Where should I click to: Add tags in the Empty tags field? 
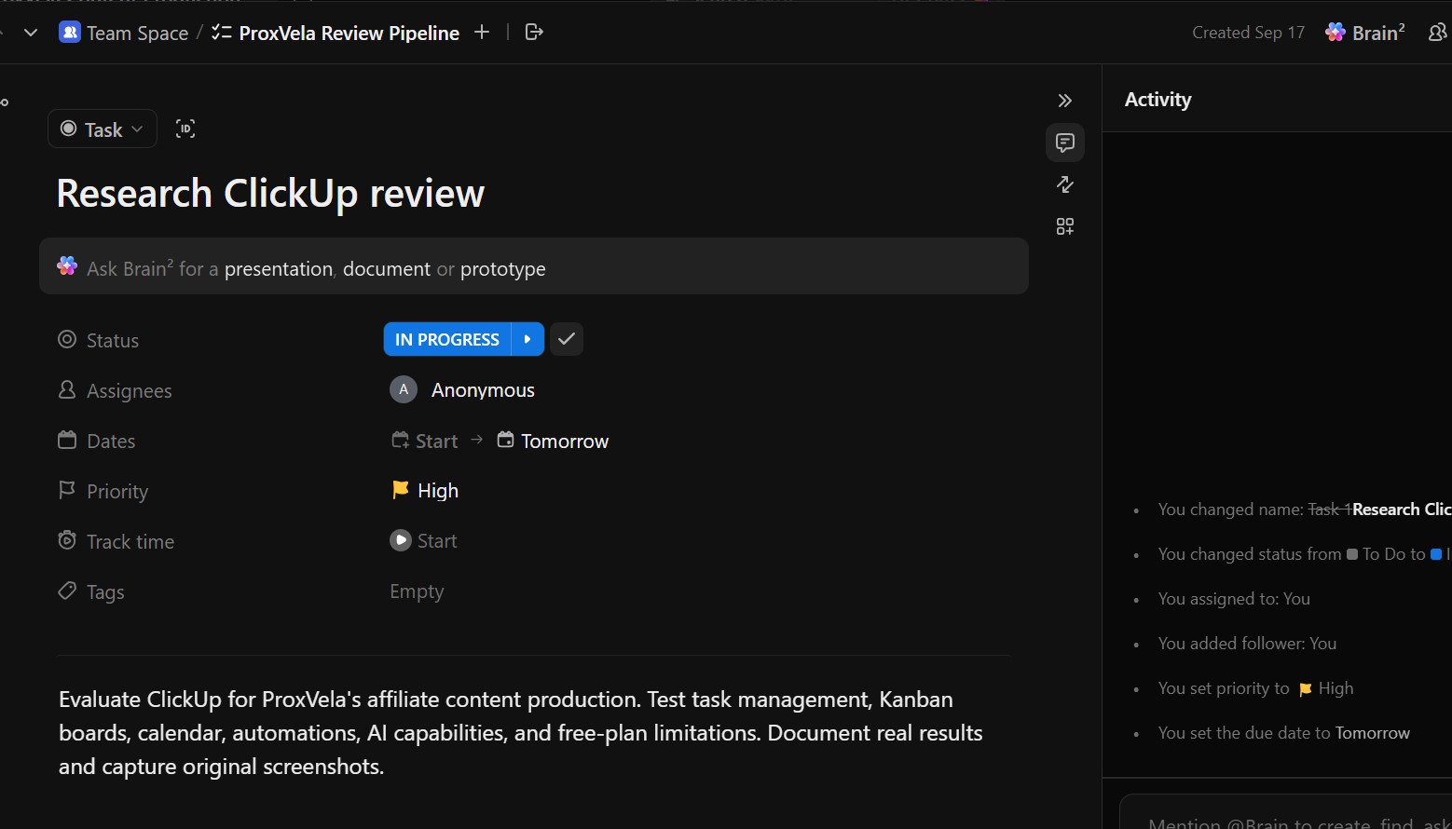[417, 591]
